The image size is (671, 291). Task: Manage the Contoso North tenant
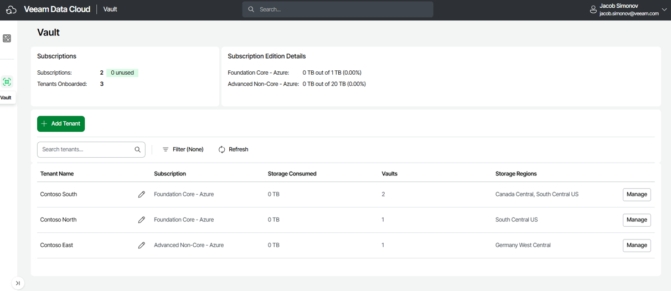tap(637, 220)
